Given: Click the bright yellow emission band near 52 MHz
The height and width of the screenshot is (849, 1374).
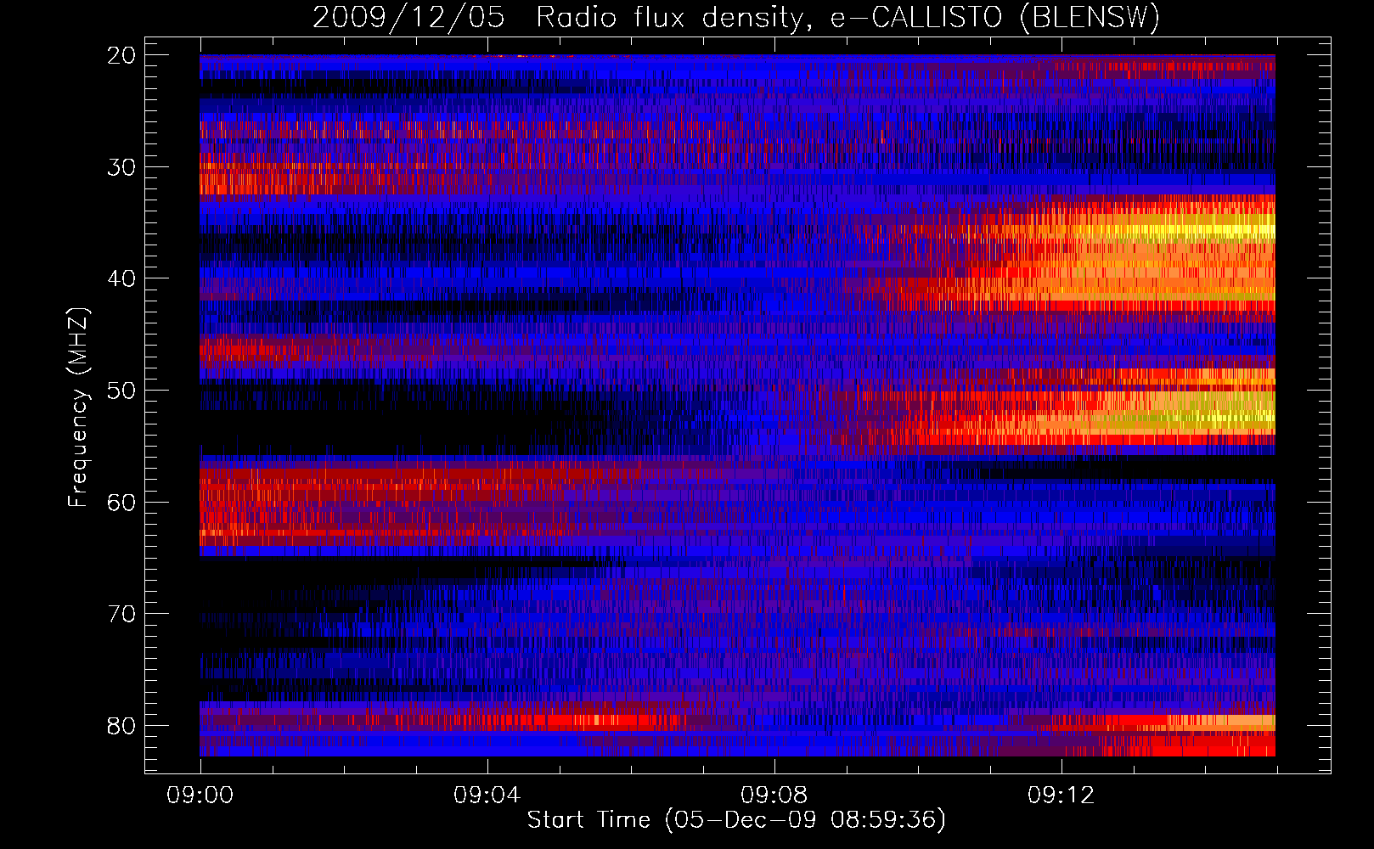Looking at the screenshot, I should pyautogui.click(x=1189, y=416).
